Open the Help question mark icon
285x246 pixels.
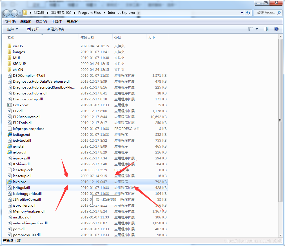pyautogui.click(x=276, y=29)
